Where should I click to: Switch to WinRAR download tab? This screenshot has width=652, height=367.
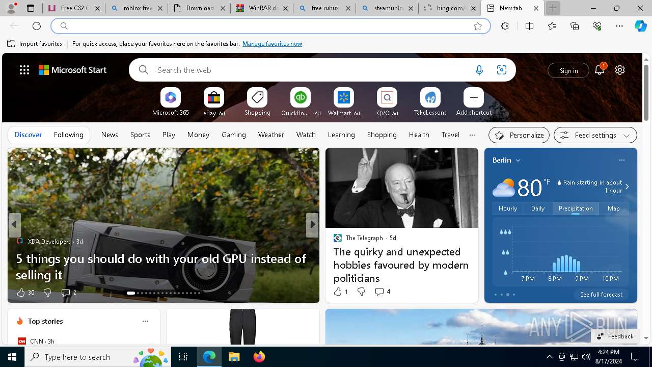click(261, 8)
